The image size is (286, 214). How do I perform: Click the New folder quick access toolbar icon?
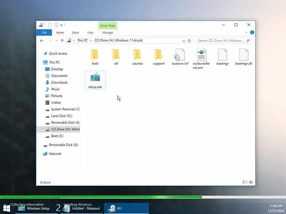click(x=56, y=25)
